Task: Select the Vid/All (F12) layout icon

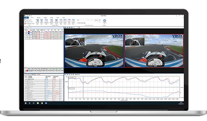Action: coord(73,21)
